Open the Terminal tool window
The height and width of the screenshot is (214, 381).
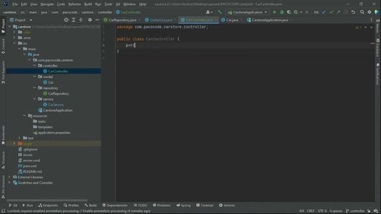tap(205, 205)
